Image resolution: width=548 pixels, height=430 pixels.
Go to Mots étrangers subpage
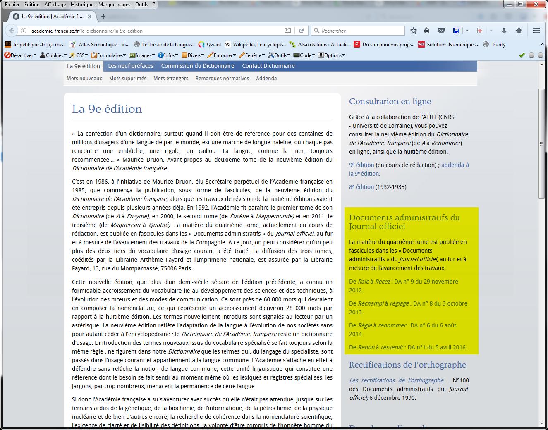pos(171,78)
